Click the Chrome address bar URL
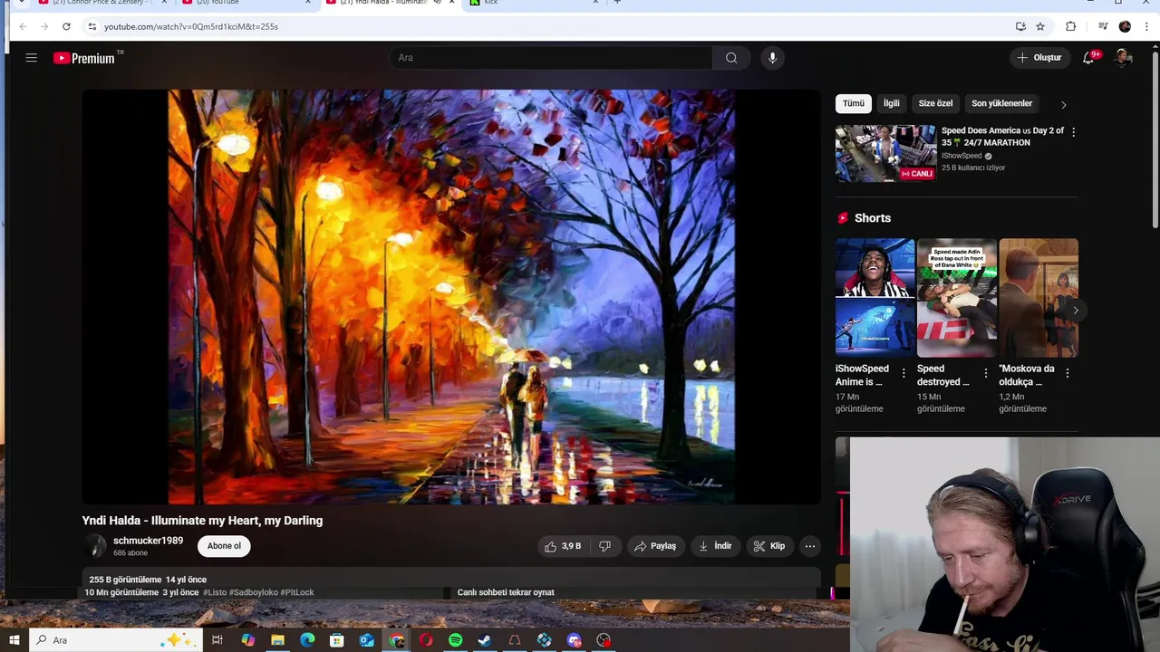 (x=191, y=26)
